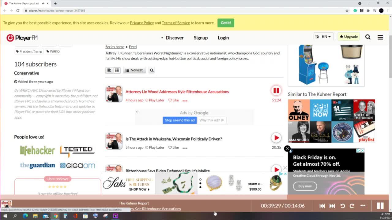Open the EN language dropdown
Viewport: 392px width, 220px height.
pyautogui.click(x=324, y=37)
